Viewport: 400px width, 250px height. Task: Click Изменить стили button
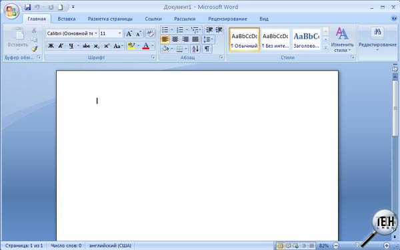click(342, 40)
